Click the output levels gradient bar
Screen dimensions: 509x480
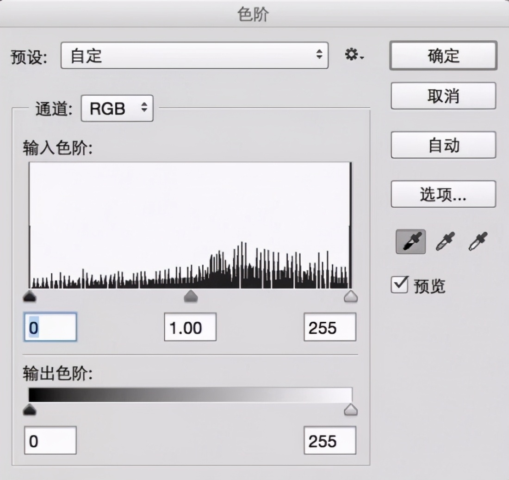coord(190,395)
